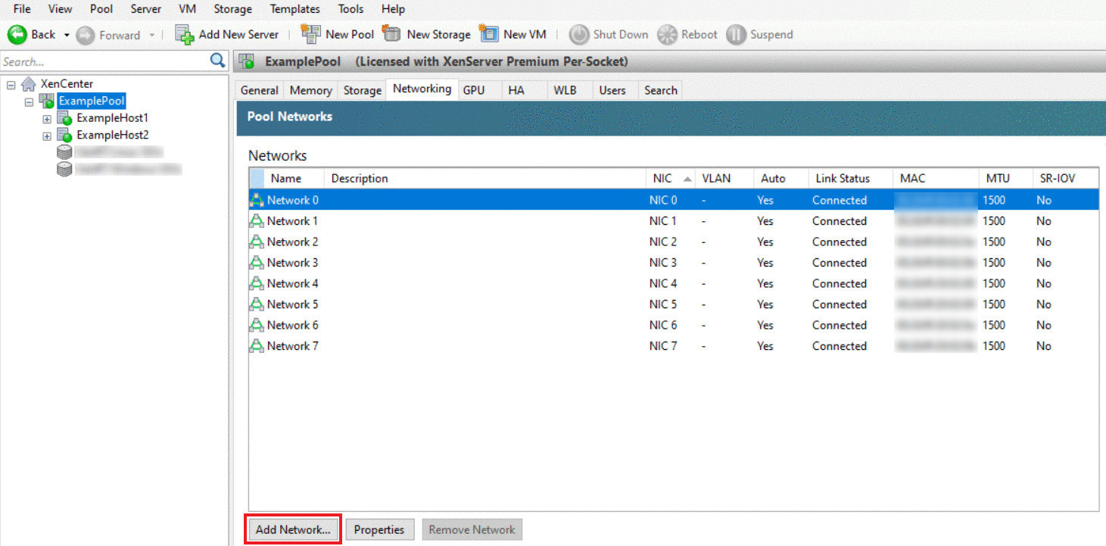
Task: Click the New VM toolbar icon
Action: [x=490, y=34]
